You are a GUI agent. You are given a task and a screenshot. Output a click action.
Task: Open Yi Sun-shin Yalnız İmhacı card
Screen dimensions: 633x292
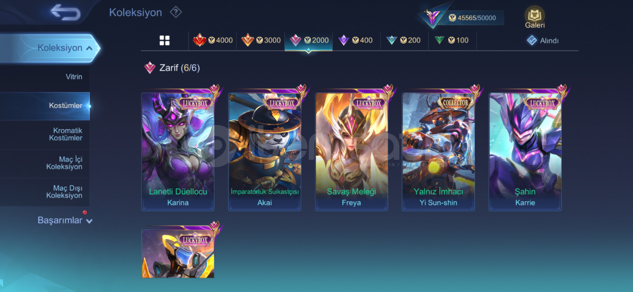pos(438,151)
